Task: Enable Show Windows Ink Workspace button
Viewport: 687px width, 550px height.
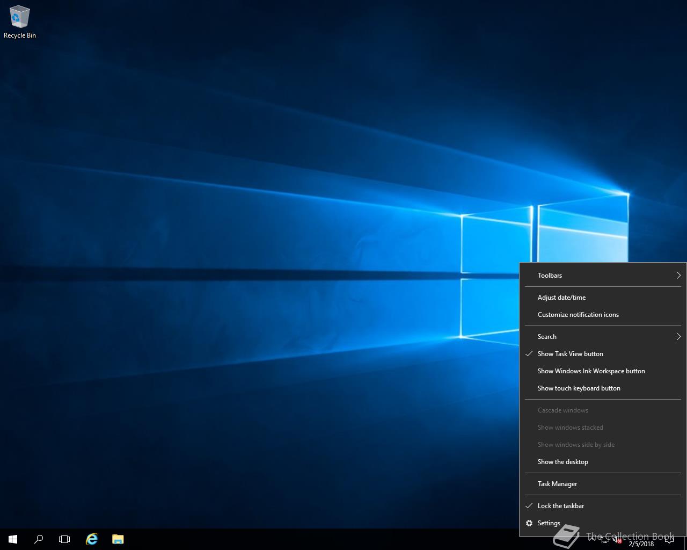Action: (x=603, y=371)
